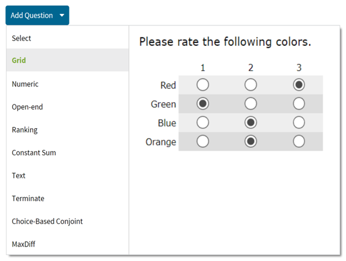This screenshot has height=261, width=346.
Task: Add a Terminate question type
Action: pyautogui.click(x=67, y=199)
